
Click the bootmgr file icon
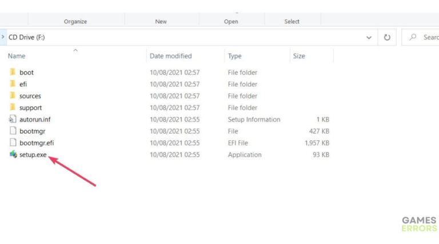pos(13,131)
